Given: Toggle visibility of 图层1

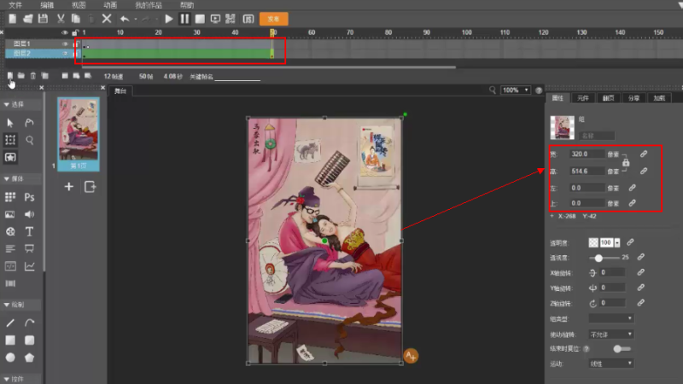Looking at the screenshot, I should point(65,44).
